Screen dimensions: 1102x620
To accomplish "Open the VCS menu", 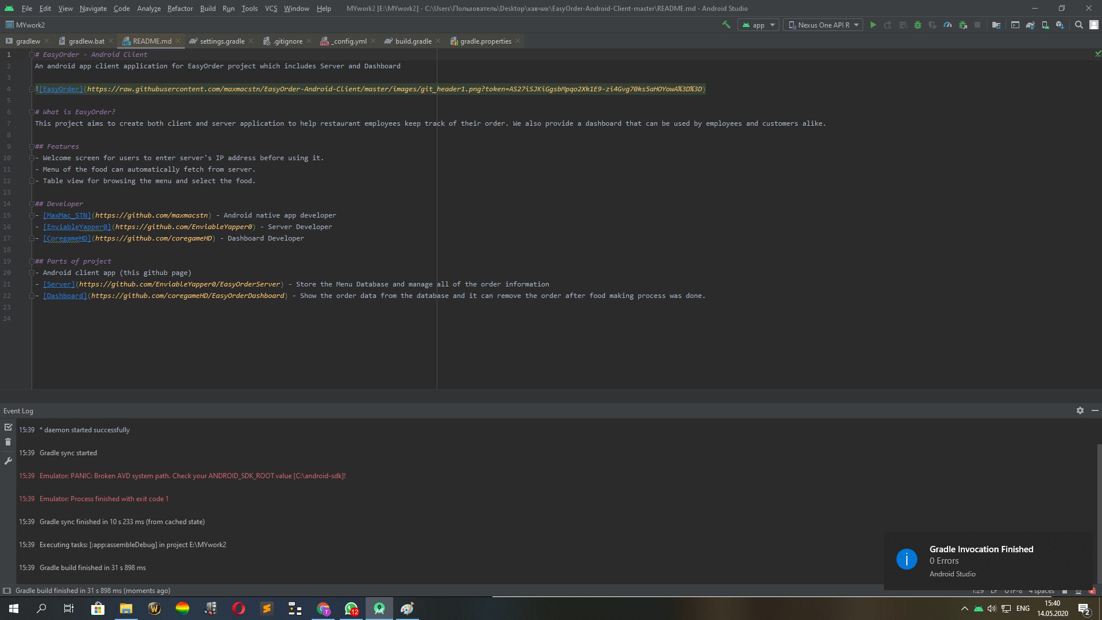I will (271, 9).
